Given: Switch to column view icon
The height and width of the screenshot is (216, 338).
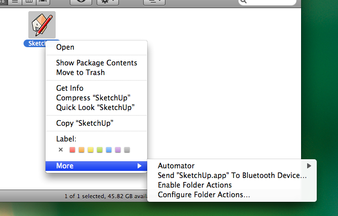Looking at the screenshot, I should [x=29, y=2].
